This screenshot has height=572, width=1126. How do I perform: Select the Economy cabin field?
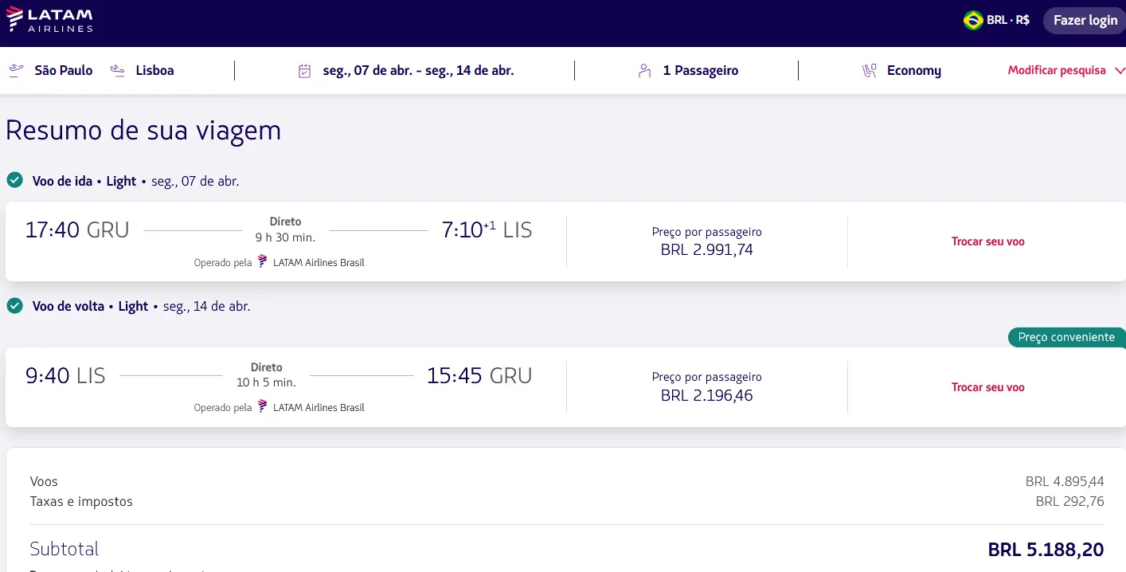913,71
